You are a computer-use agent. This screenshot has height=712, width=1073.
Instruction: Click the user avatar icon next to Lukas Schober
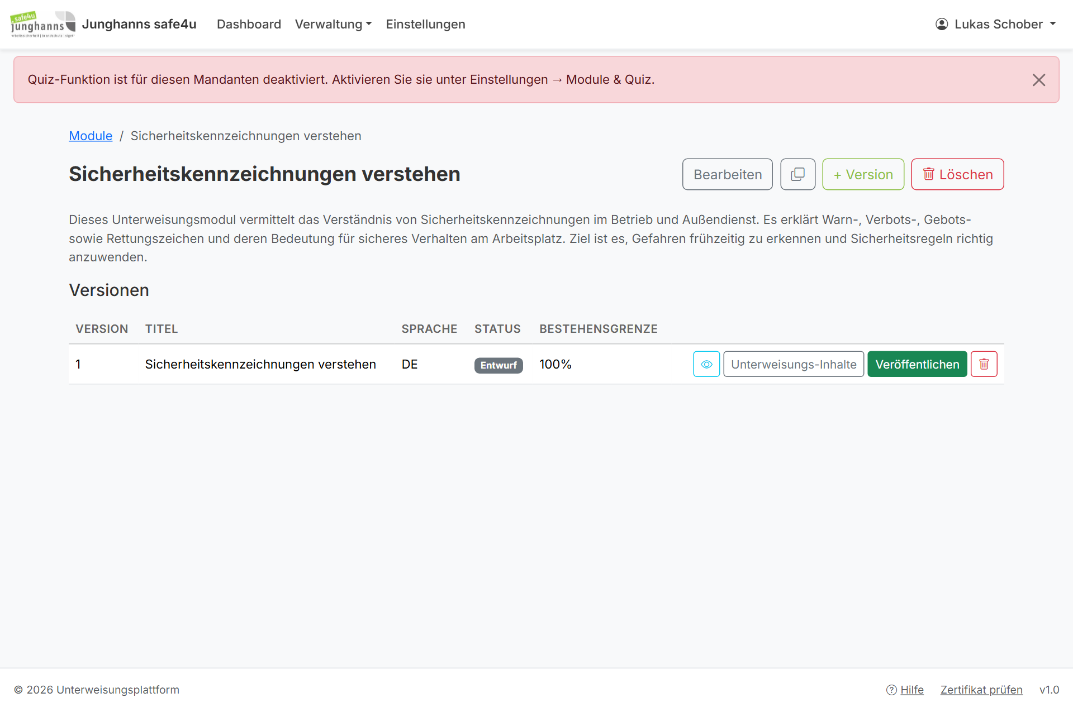[942, 24]
